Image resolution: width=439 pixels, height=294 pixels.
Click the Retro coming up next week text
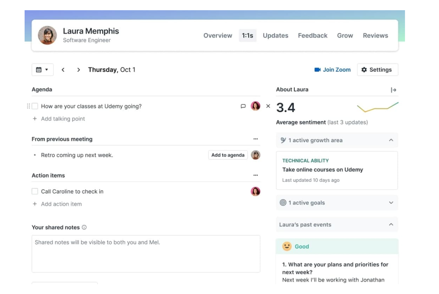pyautogui.click(x=77, y=155)
